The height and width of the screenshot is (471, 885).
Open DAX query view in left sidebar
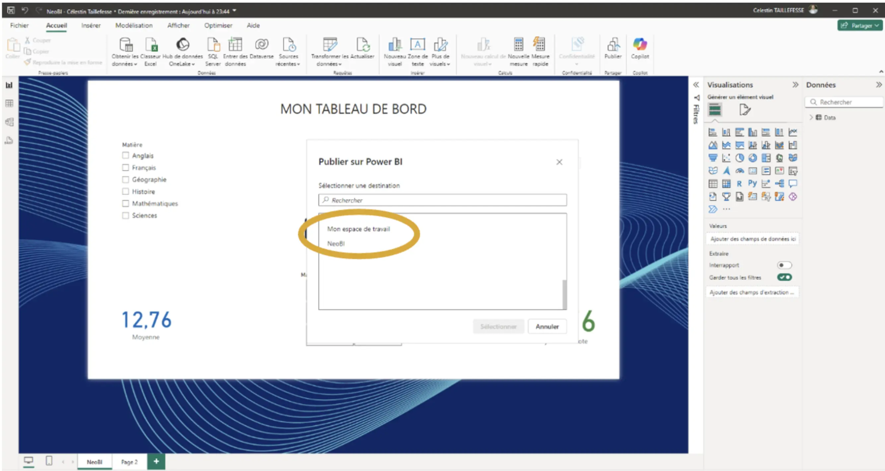click(9, 141)
